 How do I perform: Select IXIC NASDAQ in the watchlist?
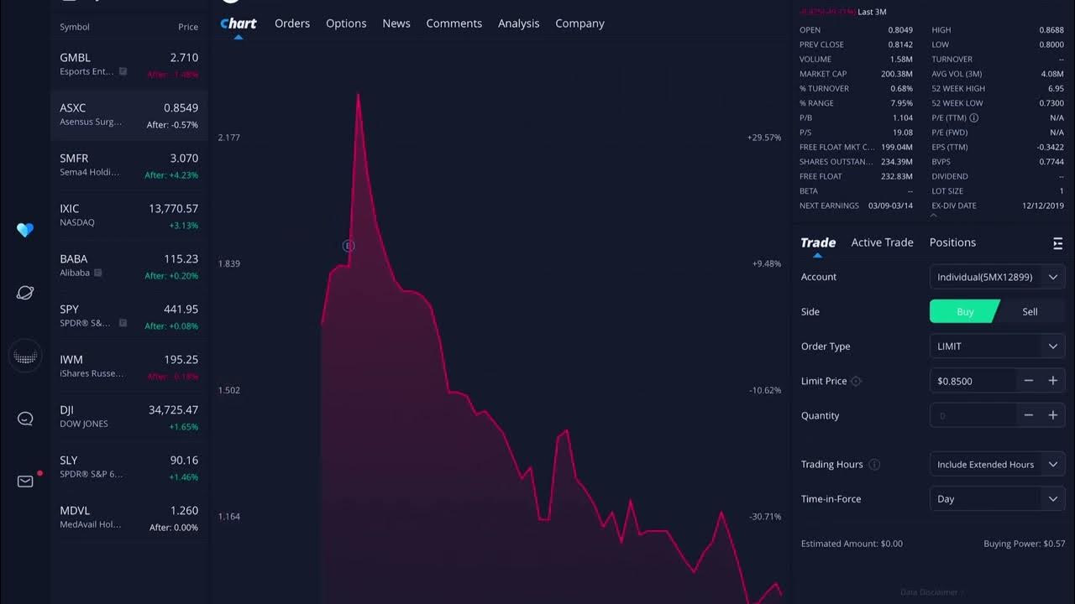coord(129,216)
